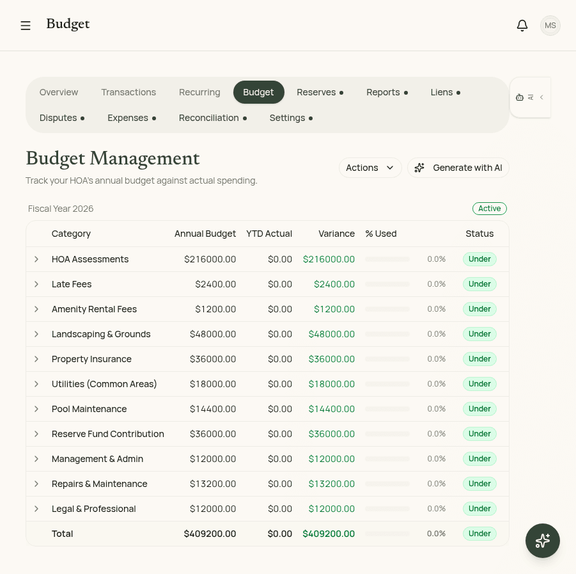
Task: Click the Annual Budget column header
Action: pyautogui.click(x=205, y=234)
